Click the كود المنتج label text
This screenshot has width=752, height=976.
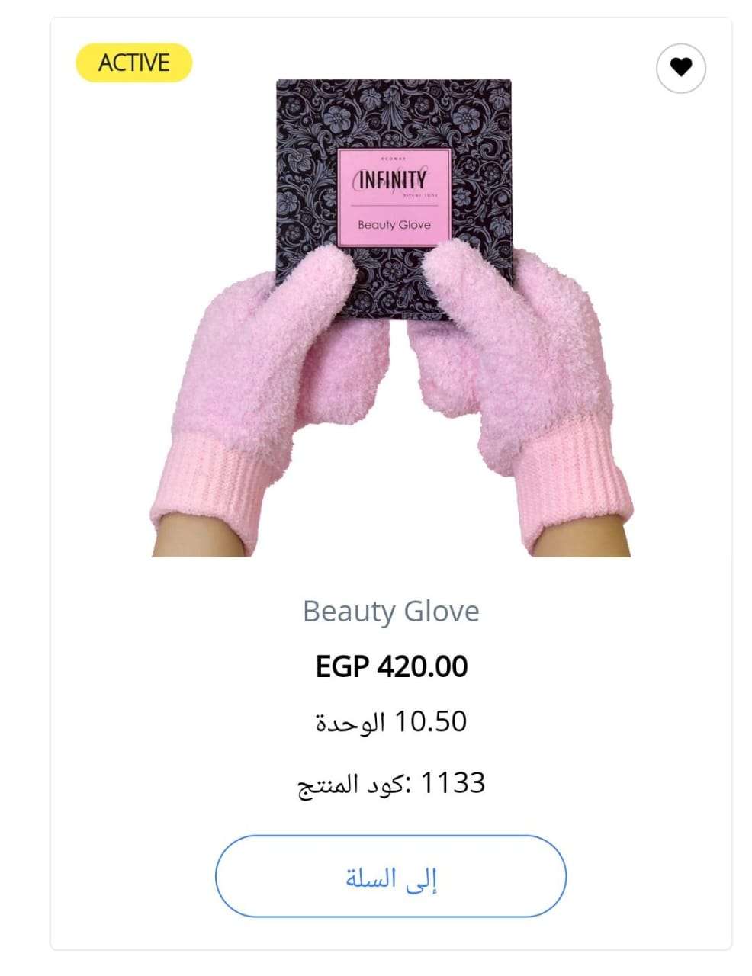coord(352,784)
